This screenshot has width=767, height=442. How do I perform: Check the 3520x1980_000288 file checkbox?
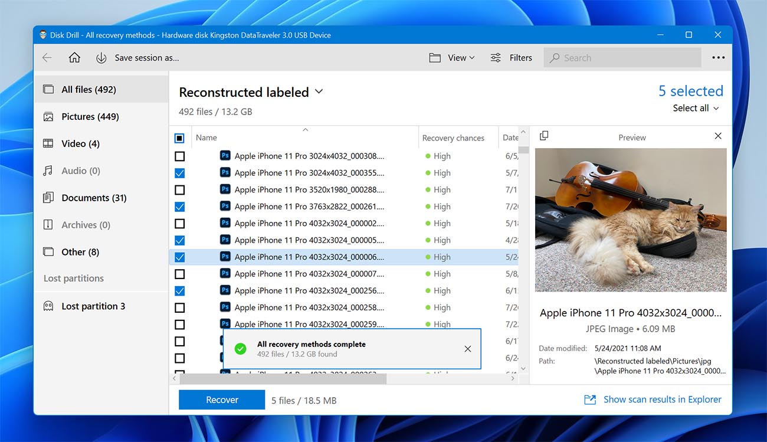pyautogui.click(x=179, y=190)
